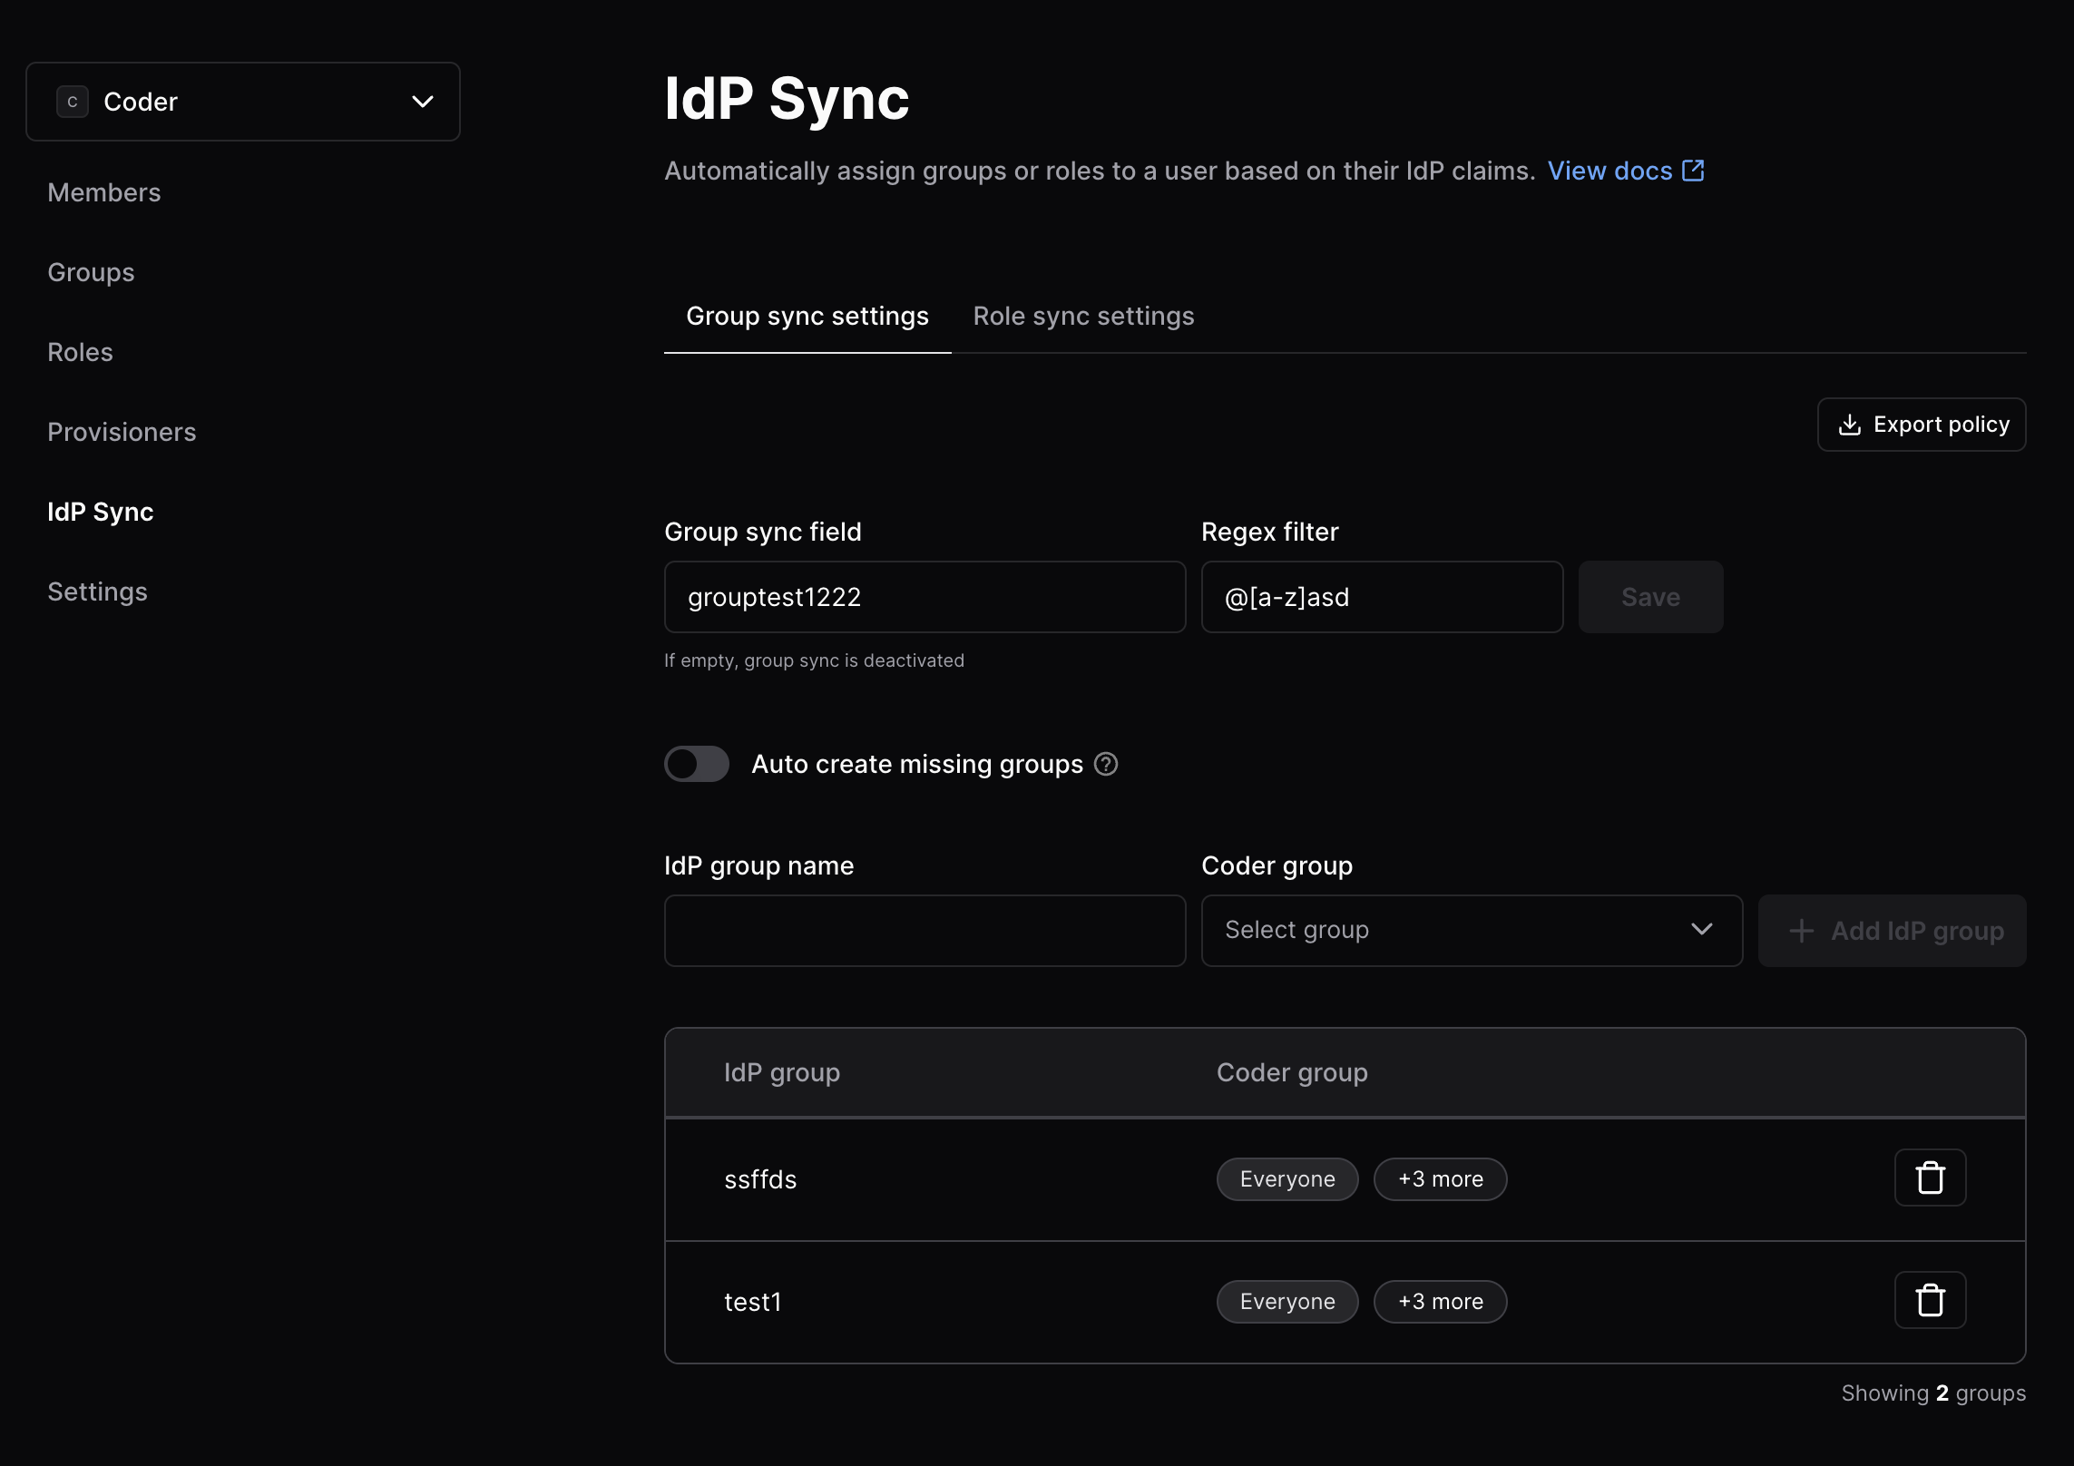Switch to Role sync settings tab
This screenshot has width=2074, height=1466.
[1085, 314]
